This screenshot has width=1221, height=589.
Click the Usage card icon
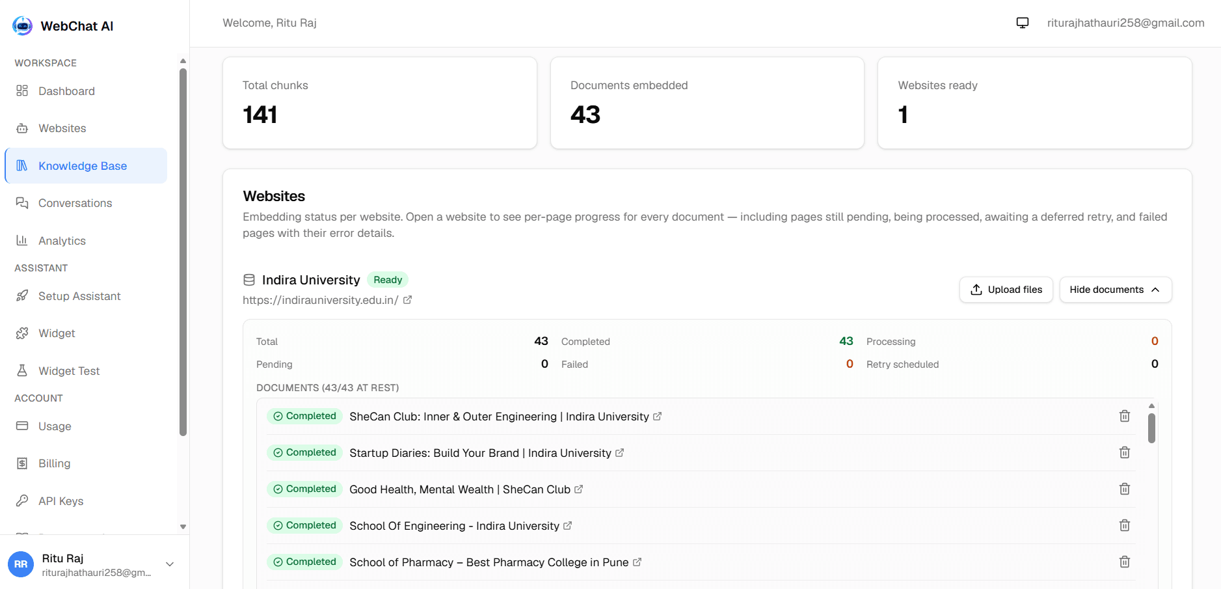[x=22, y=426]
